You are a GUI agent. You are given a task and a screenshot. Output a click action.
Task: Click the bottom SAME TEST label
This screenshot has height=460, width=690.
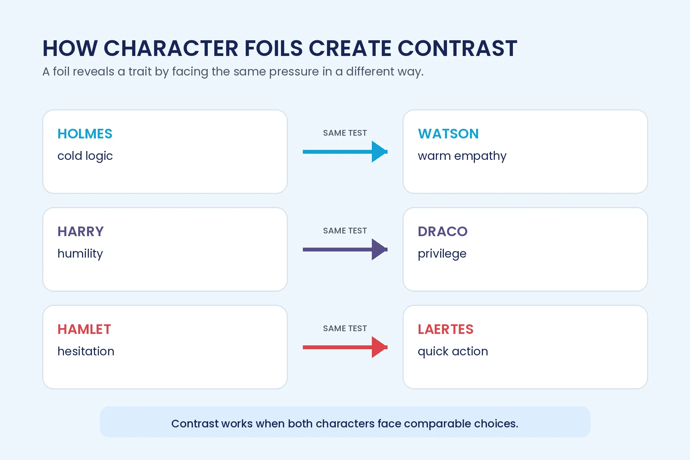coord(345,329)
